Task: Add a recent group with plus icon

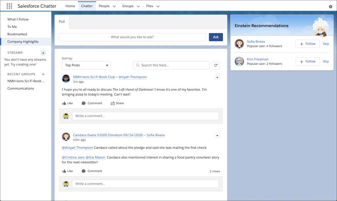Action: pyautogui.click(x=43, y=74)
